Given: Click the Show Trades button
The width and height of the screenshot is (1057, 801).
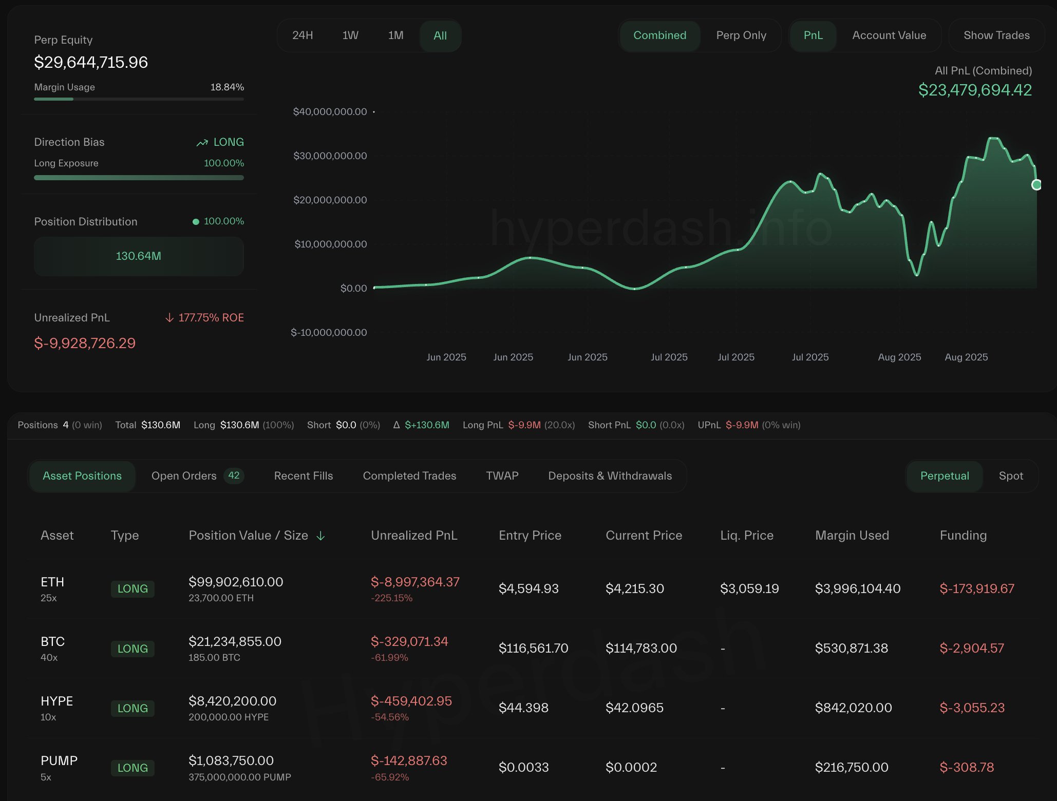Looking at the screenshot, I should click(996, 35).
